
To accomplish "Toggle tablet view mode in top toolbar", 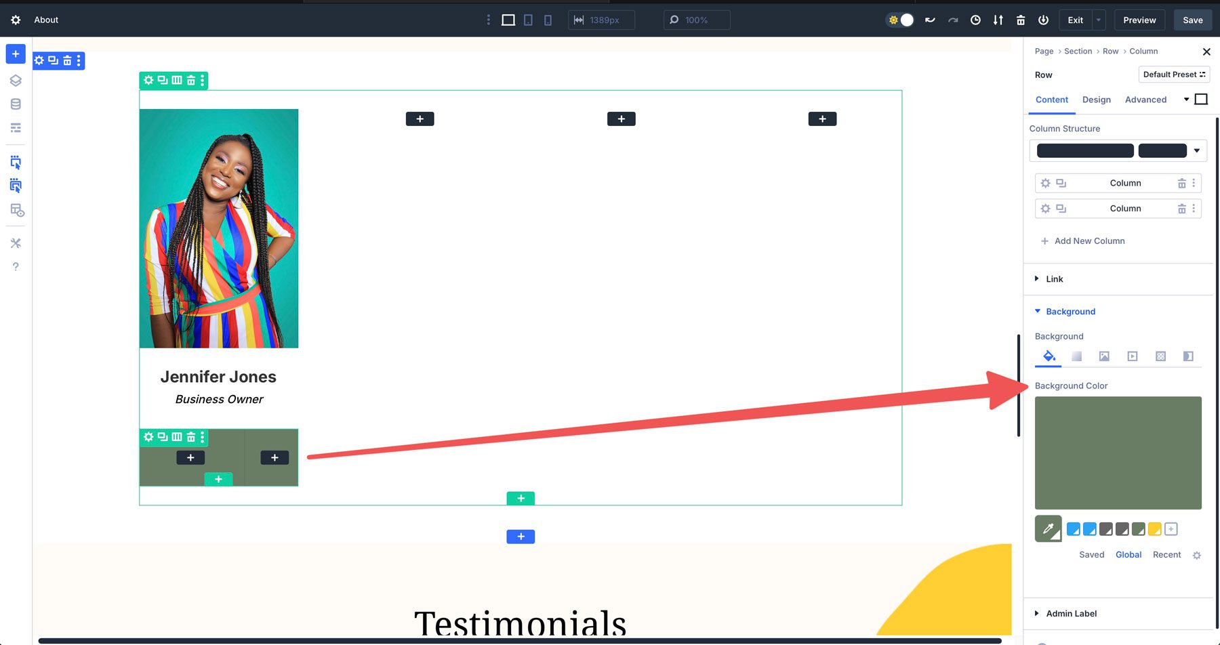I will pyautogui.click(x=529, y=20).
